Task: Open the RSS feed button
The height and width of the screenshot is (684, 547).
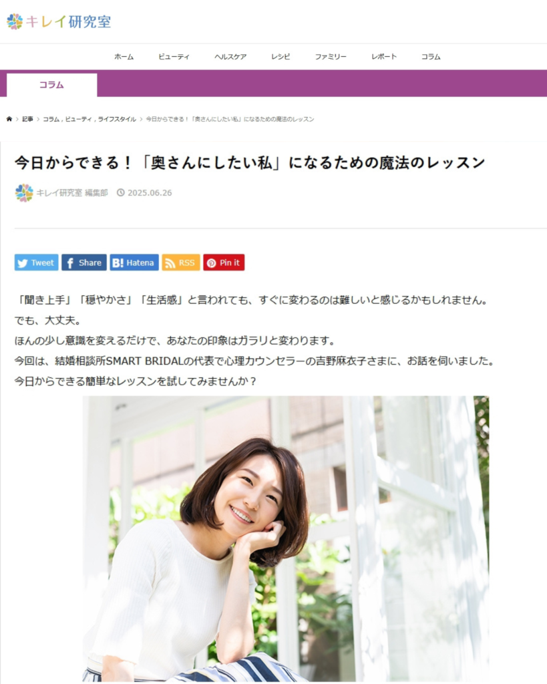Action: coord(181,263)
